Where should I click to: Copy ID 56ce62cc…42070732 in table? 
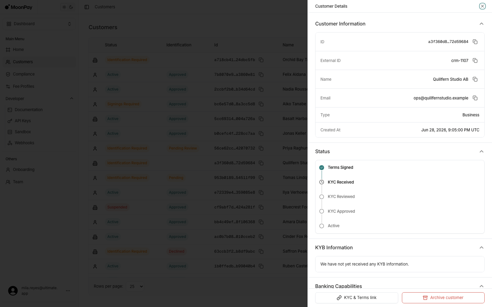click(261, 148)
